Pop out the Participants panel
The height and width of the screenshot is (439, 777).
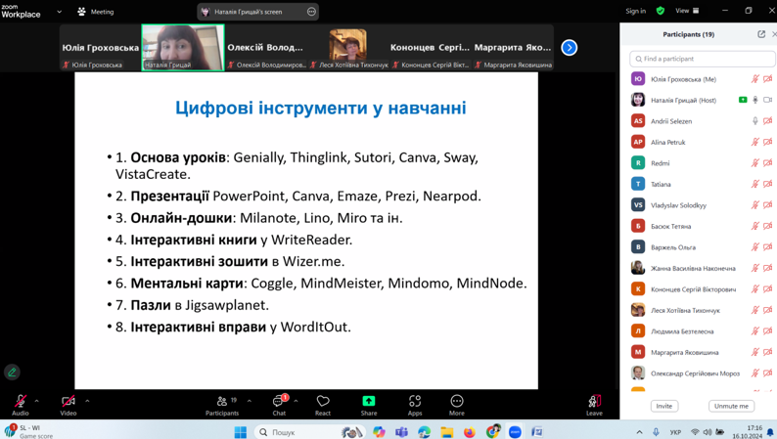click(x=761, y=34)
